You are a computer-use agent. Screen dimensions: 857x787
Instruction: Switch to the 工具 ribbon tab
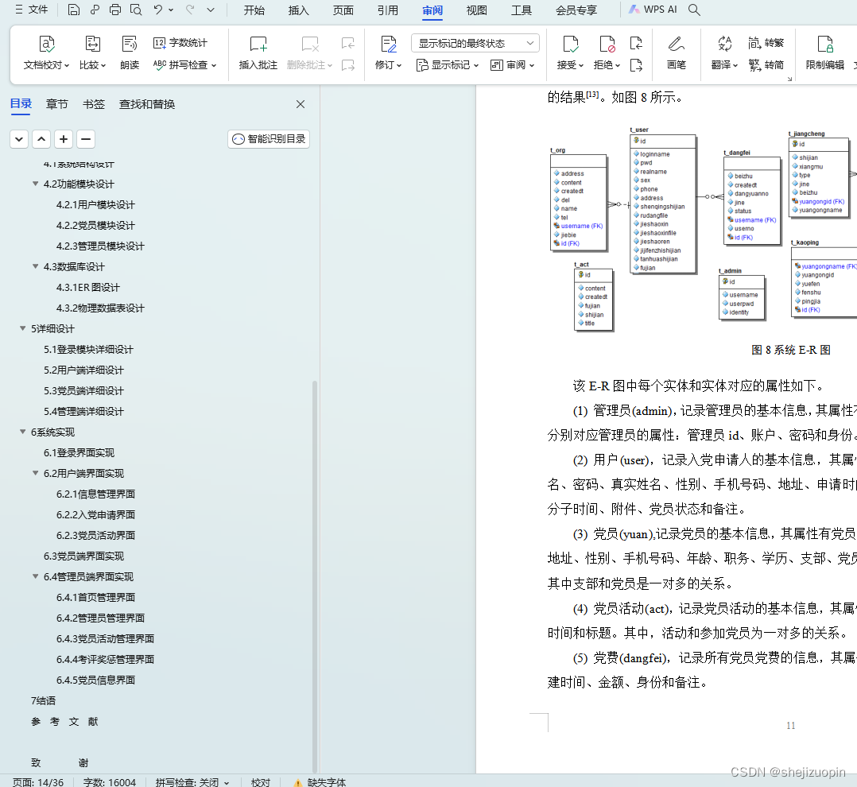[x=522, y=10]
